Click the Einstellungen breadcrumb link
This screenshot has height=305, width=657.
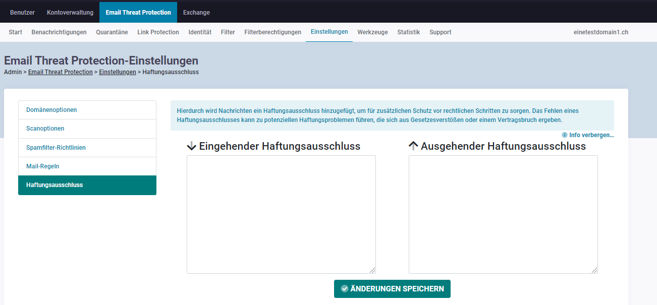click(x=117, y=72)
